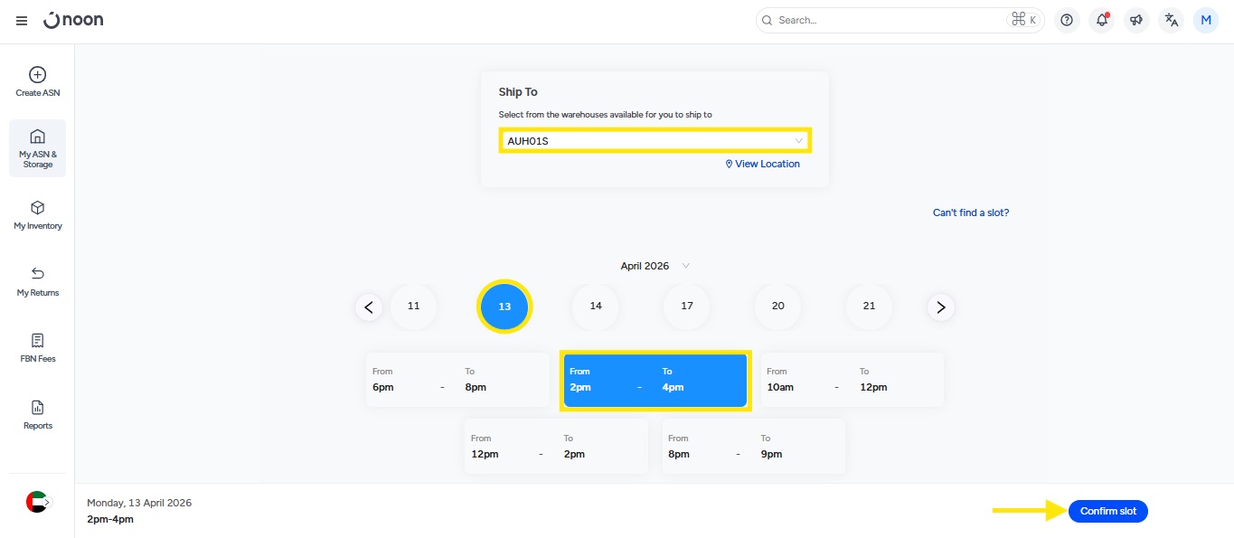Screen dimensions: 1234x538
Task: Open My Inventory in the sidebar
Action: tap(37, 215)
